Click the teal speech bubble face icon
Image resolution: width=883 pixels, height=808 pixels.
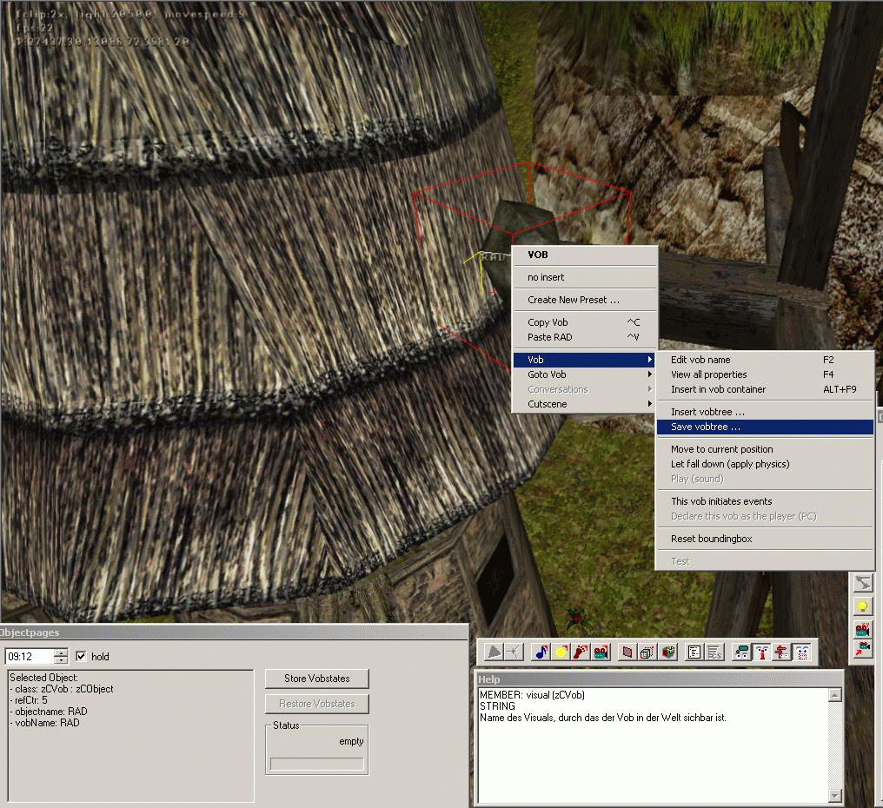click(x=741, y=652)
